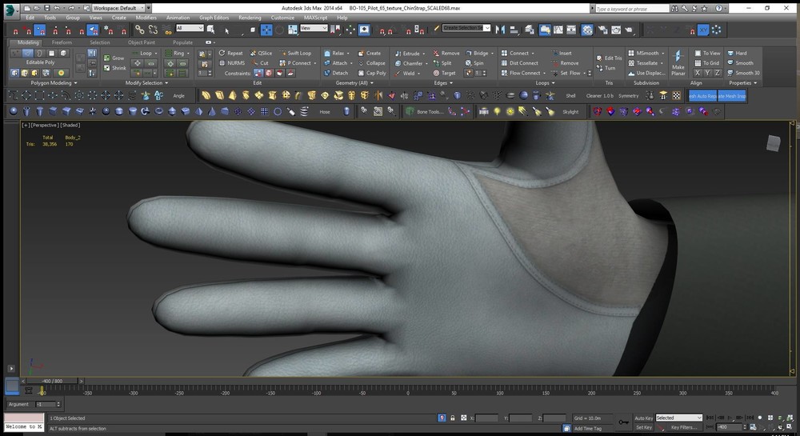This screenshot has height=436, width=800.
Task: Click the Grow selection icon
Action: point(107,58)
